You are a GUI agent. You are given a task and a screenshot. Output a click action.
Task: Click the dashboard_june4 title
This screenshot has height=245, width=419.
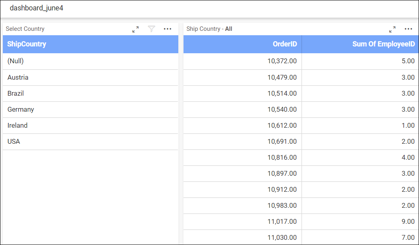36,8
